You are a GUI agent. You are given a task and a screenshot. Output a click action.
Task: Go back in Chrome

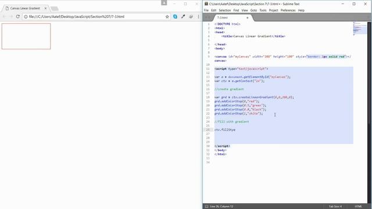pos(5,17)
